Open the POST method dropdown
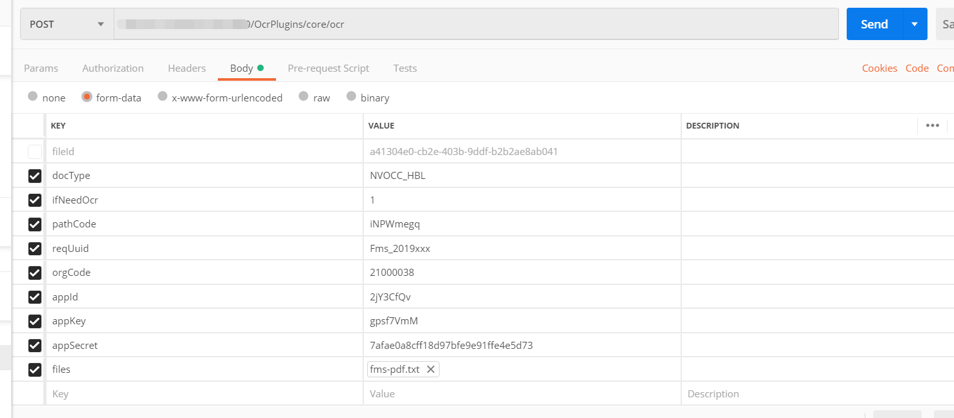Viewport: 954px width, 418px height. [67, 24]
